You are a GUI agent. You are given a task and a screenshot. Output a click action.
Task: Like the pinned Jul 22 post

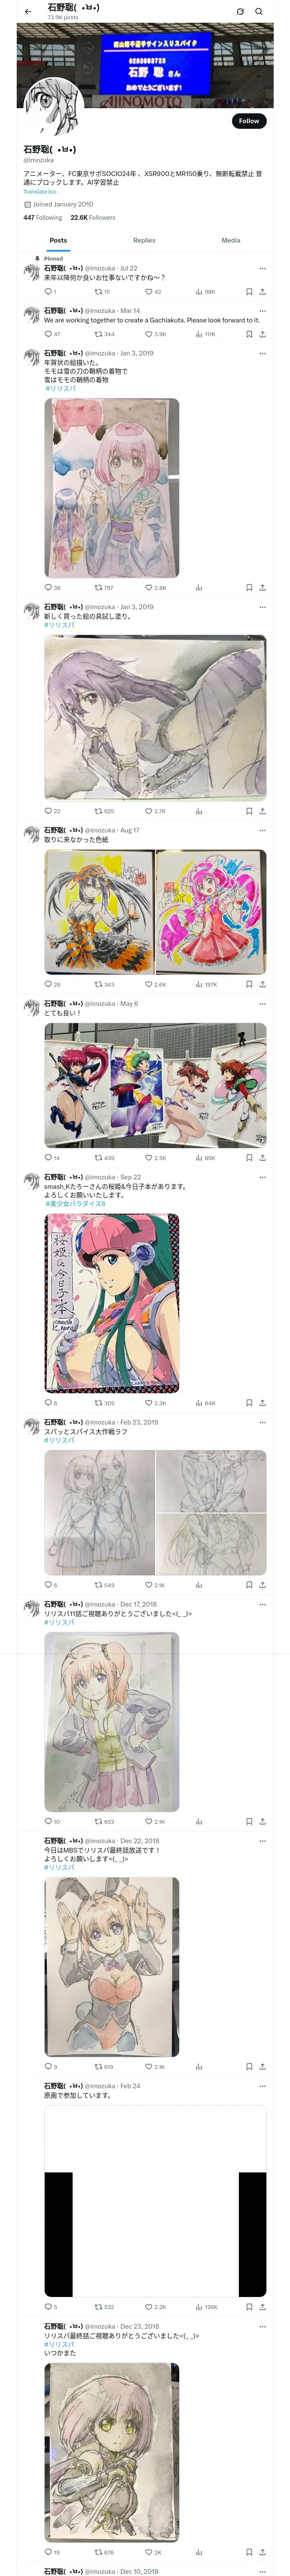coord(153,292)
